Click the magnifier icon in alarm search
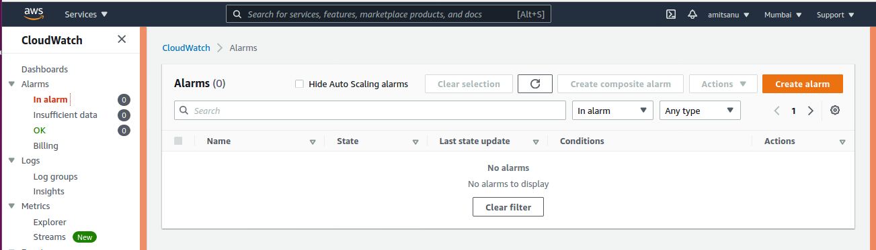The width and height of the screenshot is (876, 250). point(184,111)
